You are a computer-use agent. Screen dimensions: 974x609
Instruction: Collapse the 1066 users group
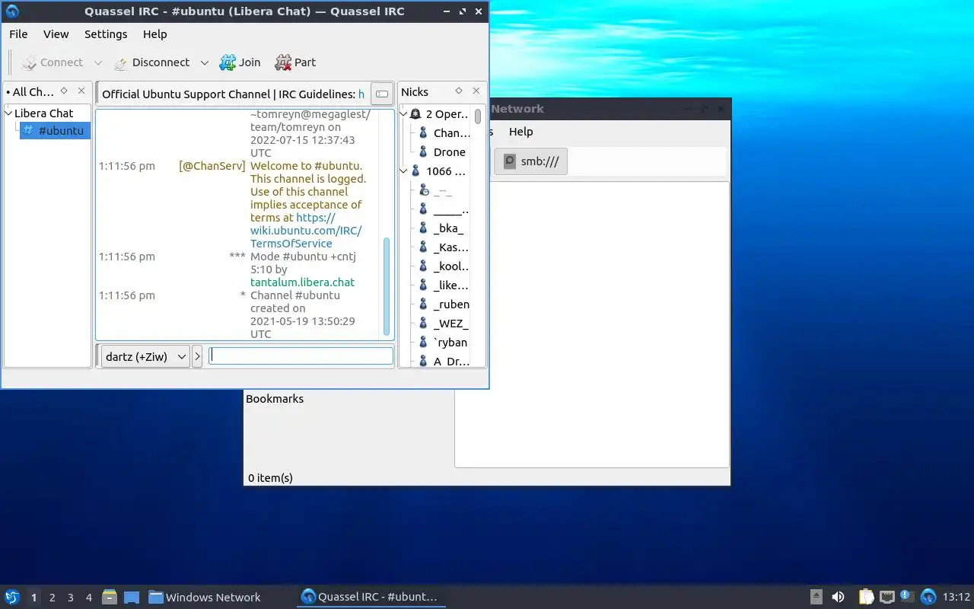[x=404, y=171]
